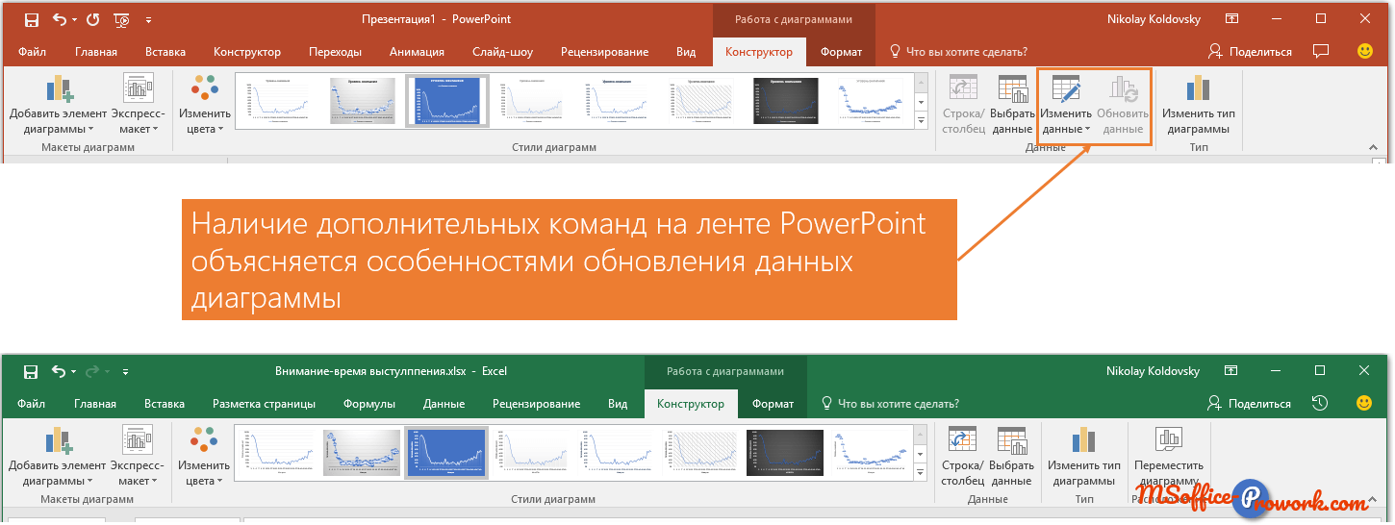Click Redo arrow in Excel quick access toolbar

(93, 371)
